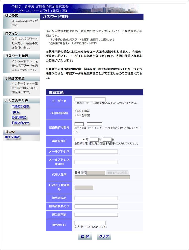Open the 審査基準日 year dropdown
Screen dimensions: 189x250
click(80, 140)
